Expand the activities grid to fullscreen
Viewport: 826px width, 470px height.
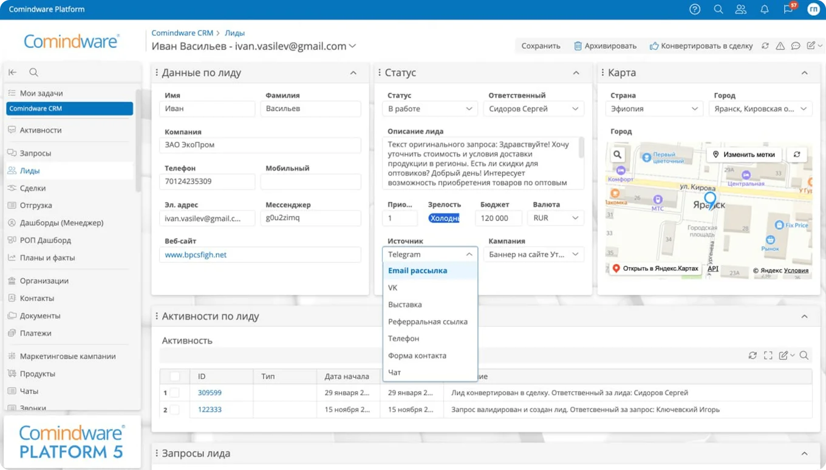(x=768, y=355)
